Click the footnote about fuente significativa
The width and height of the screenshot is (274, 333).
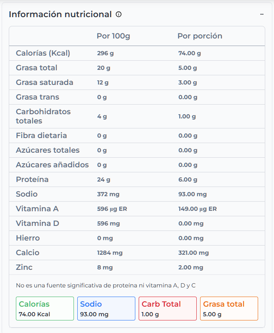[x=106, y=285]
